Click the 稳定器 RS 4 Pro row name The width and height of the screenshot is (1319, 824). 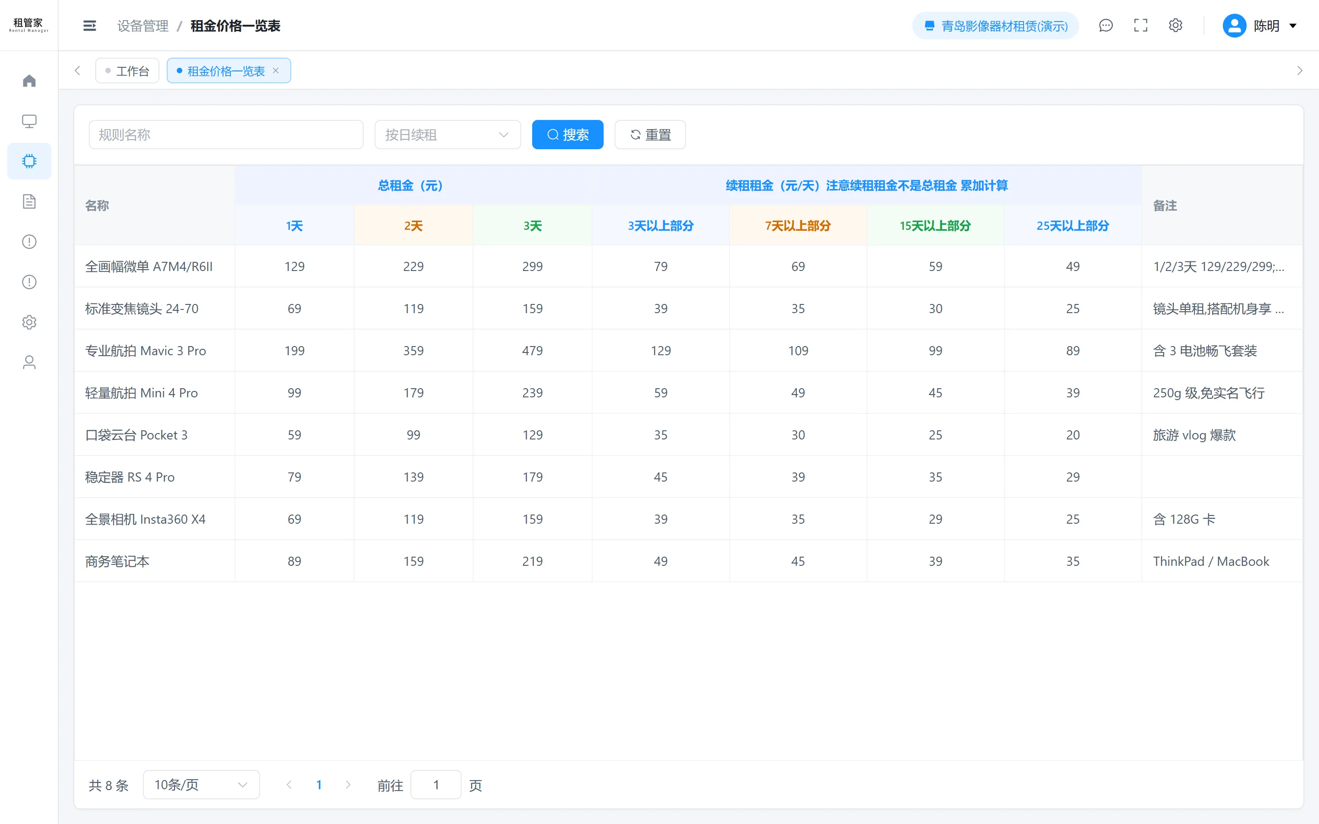tap(130, 477)
